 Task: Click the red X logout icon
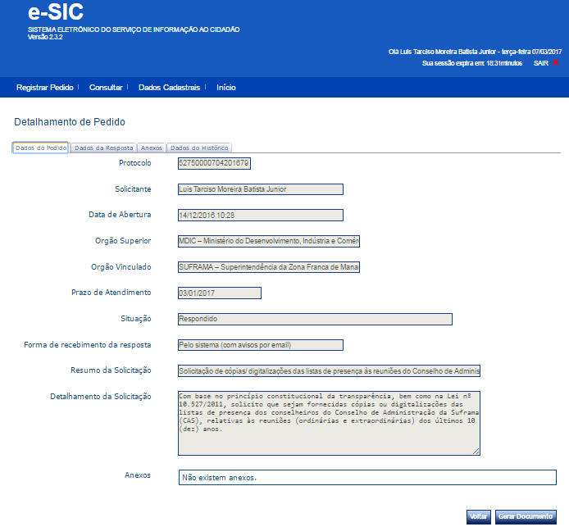[x=555, y=63]
